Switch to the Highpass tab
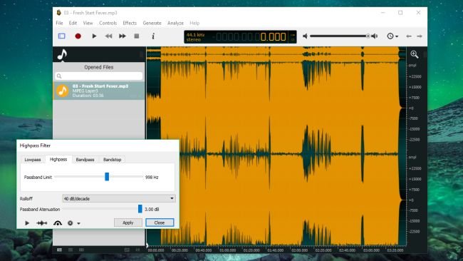Viewport: 463px width, 261px height. [x=58, y=159]
